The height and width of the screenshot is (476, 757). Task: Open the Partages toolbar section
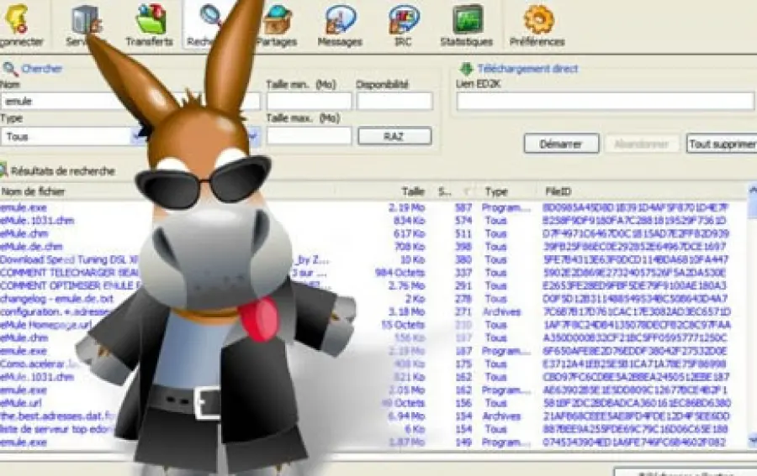[x=277, y=25]
